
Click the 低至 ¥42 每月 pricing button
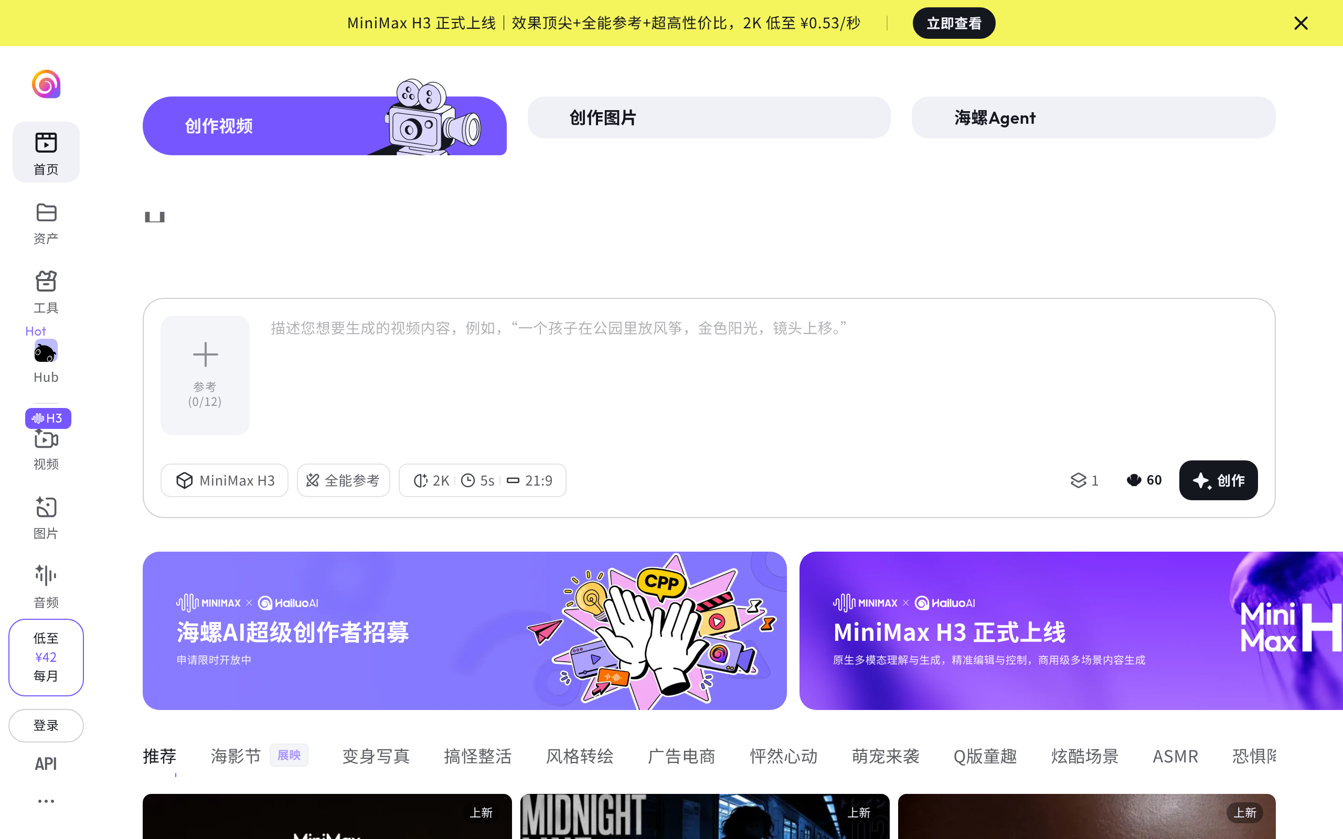[x=46, y=657]
